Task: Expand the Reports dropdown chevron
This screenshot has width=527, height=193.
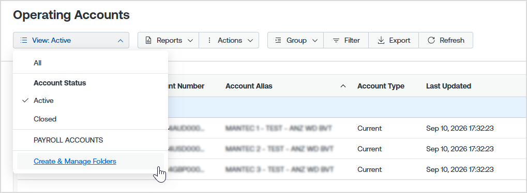Action: 190,41
